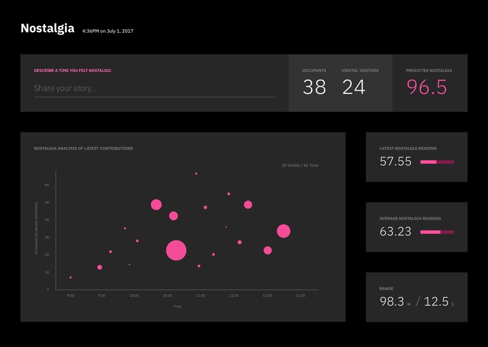Open the Predicted Nostalgia value 96.5
The height and width of the screenshot is (347, 488).
pyautogui.click(x=427, y=87)
